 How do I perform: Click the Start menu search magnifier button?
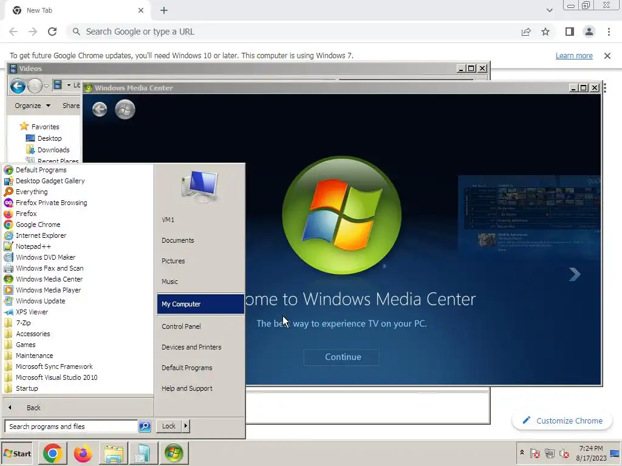point(145,427)
